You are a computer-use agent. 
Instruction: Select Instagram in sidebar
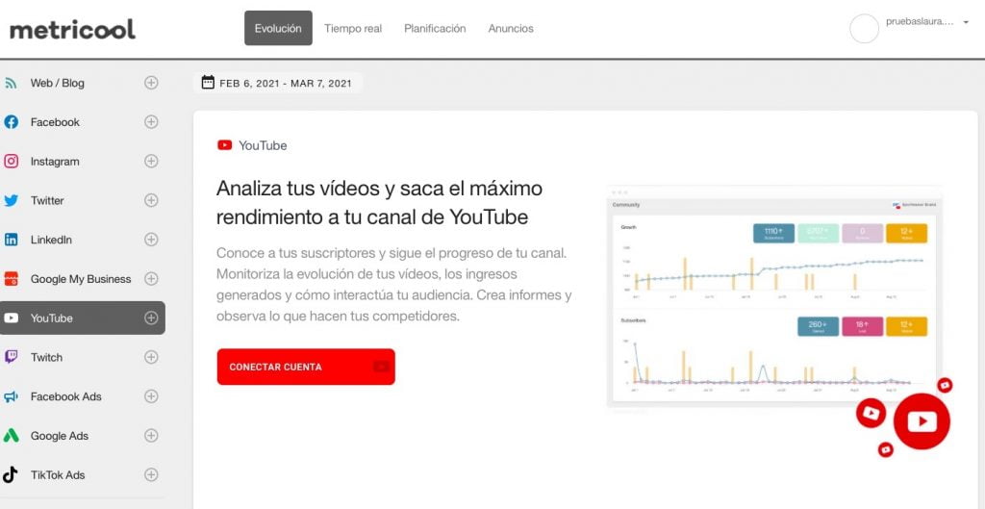pos(55,162)
